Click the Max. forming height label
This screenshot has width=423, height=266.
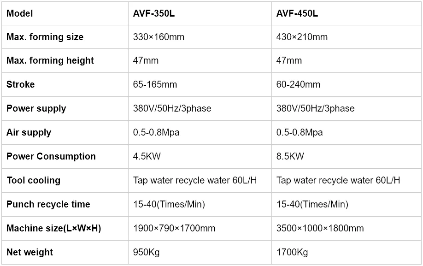pyautogui.click(x=50, y=60)
